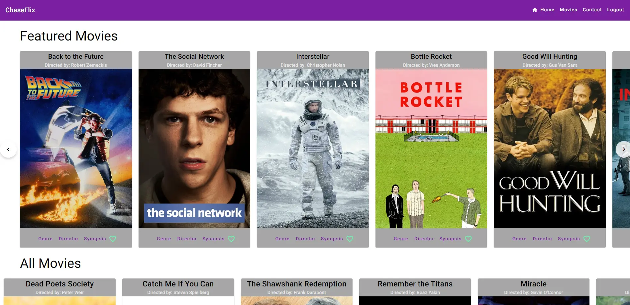Show Good Will Hunting Synopsis
Viewport: 630px width, 305px height.
pyautogui.click(x=569, y=239)
